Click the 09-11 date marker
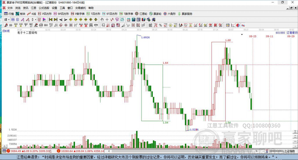Viewport: 298px width, 160px height. pos(269,36)
